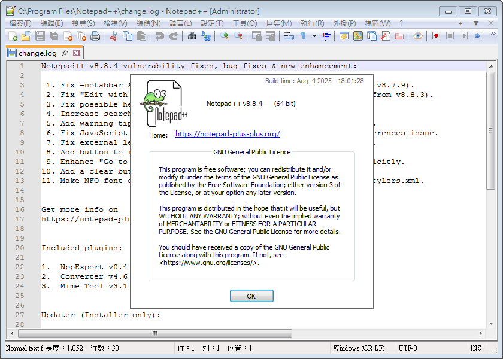Toggle the pin on change.log tab
This screenshot has height=359, width=503.
(65, 53)
